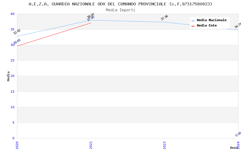
Task: Click the y-axis value 5
Action: click(14, 123)
